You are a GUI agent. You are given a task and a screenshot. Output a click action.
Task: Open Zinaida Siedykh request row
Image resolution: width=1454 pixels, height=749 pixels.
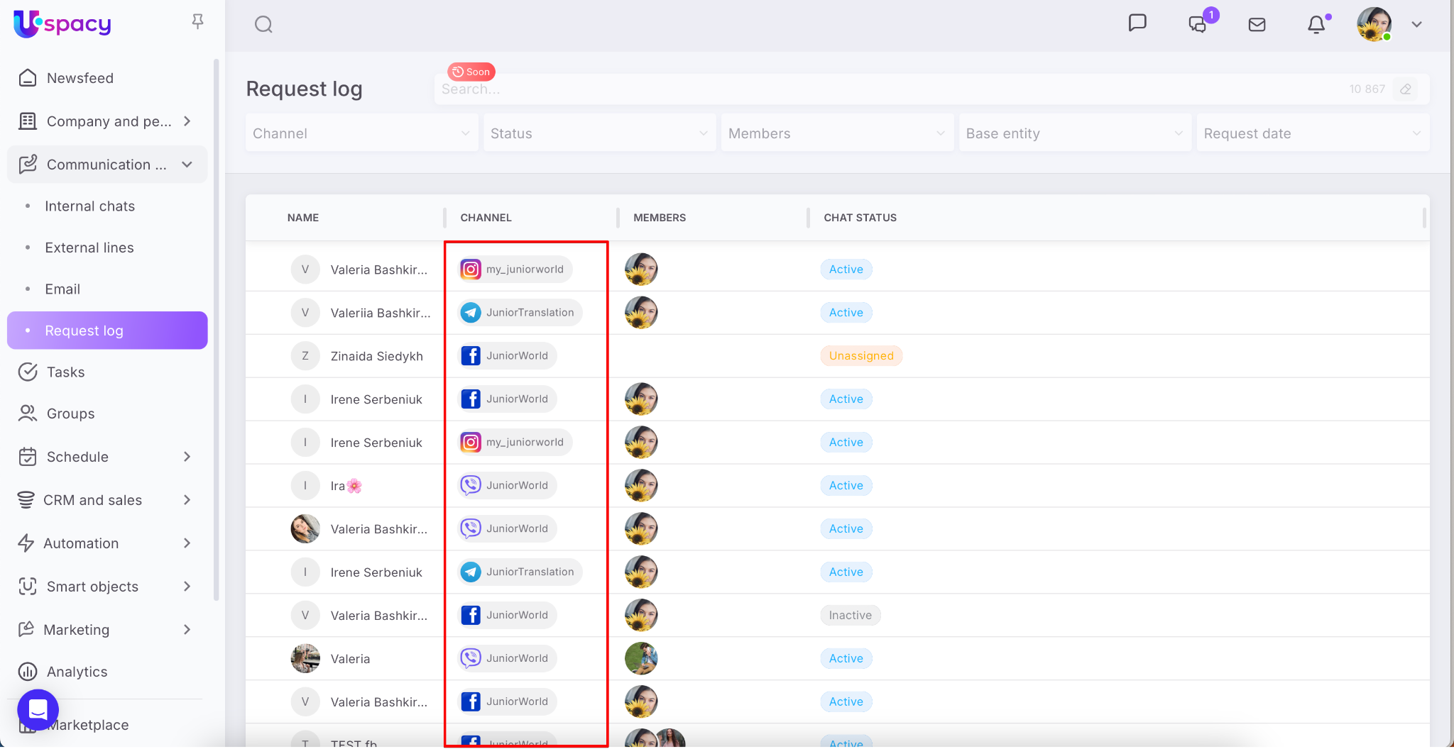tap(376, 356)
